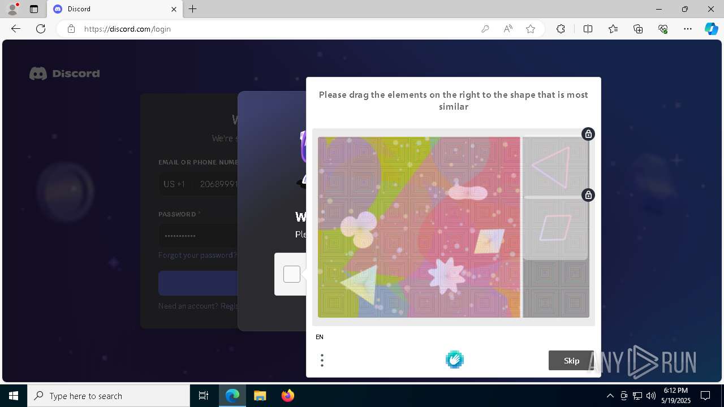Click the star shape in the puzzle image

447,275
